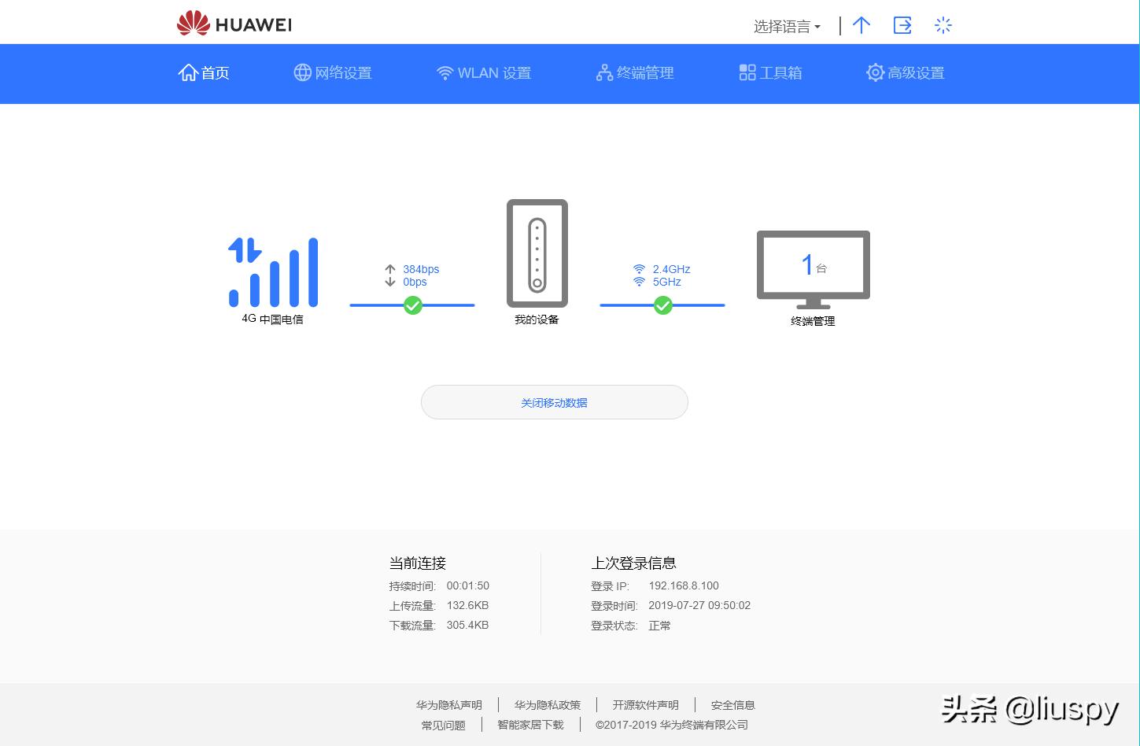Click the 我的设备 router device image

(x=537, y=253)
